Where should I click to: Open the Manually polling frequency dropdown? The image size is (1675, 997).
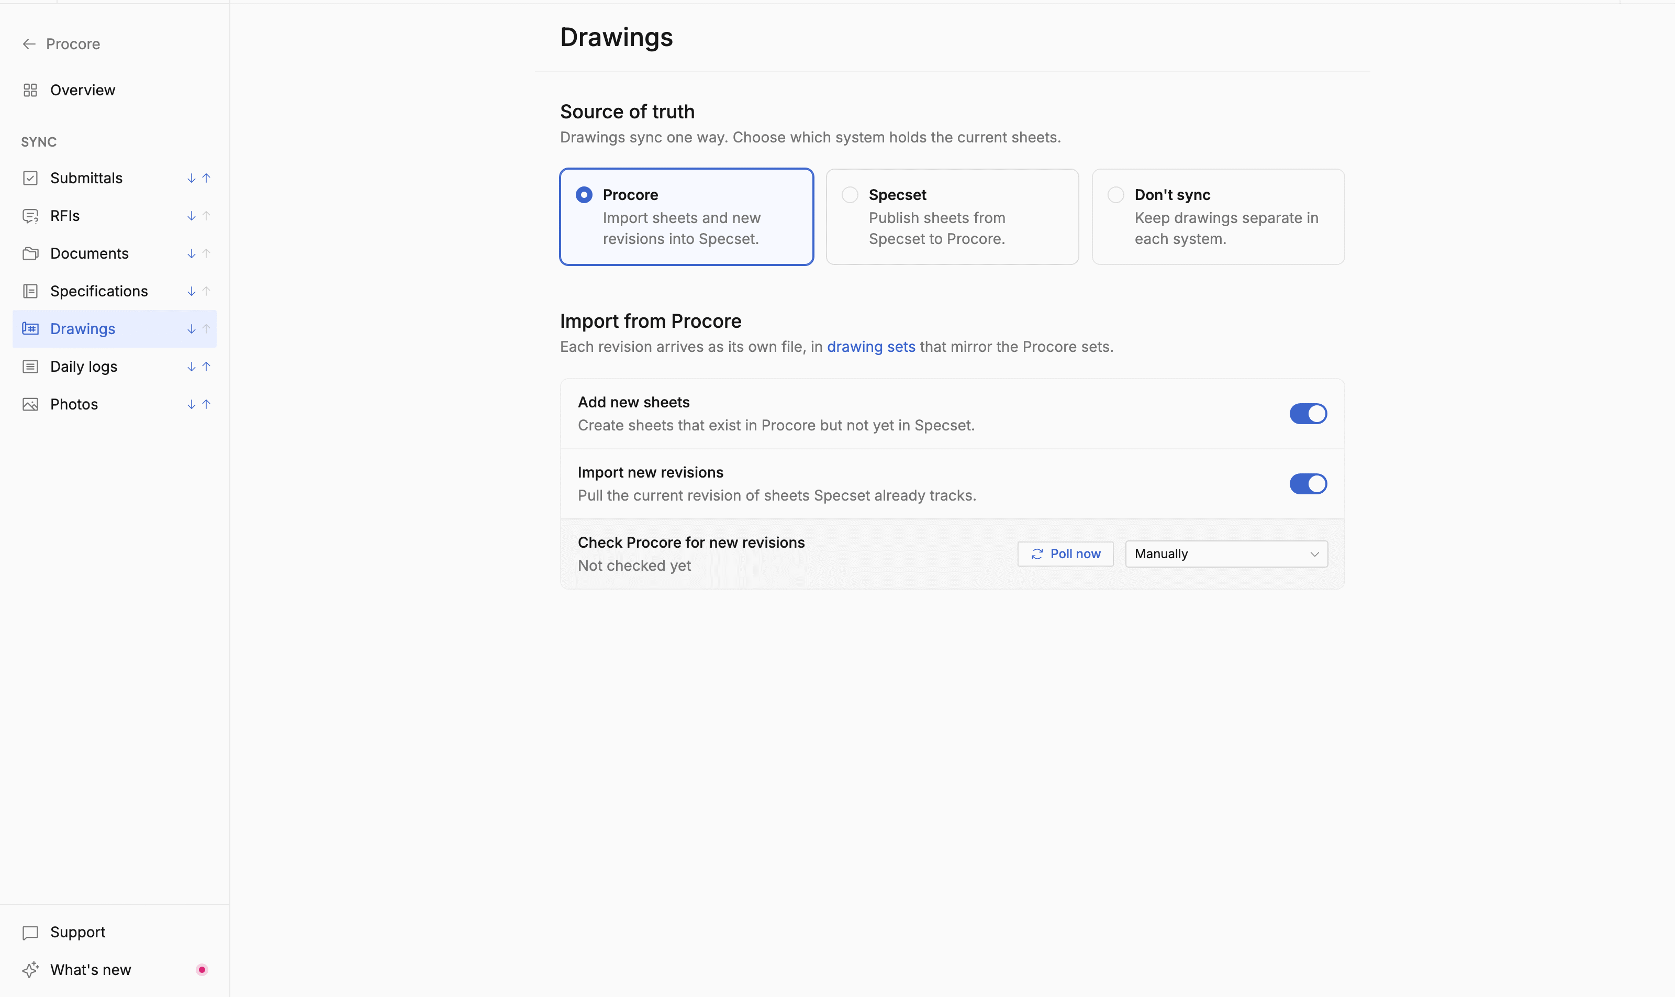(x=1226, y=554)
